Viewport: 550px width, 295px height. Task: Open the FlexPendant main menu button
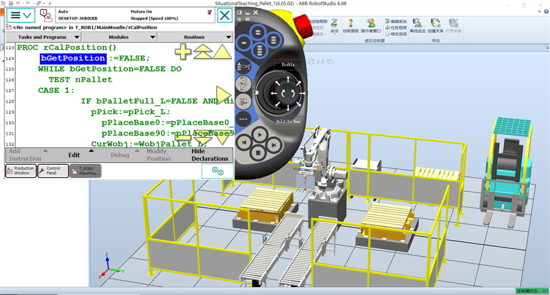point(21,15)
